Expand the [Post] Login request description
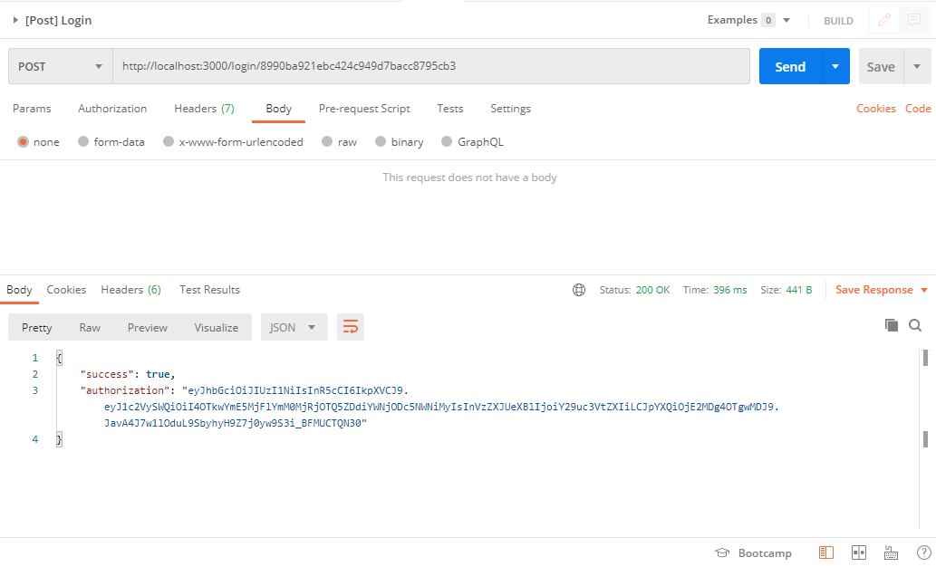 click(x=15, y=20)
